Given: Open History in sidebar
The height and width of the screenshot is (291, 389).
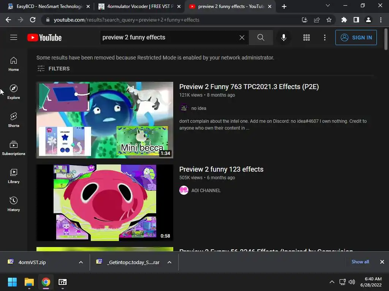Looking at the screenshot, I should (14, 204).
